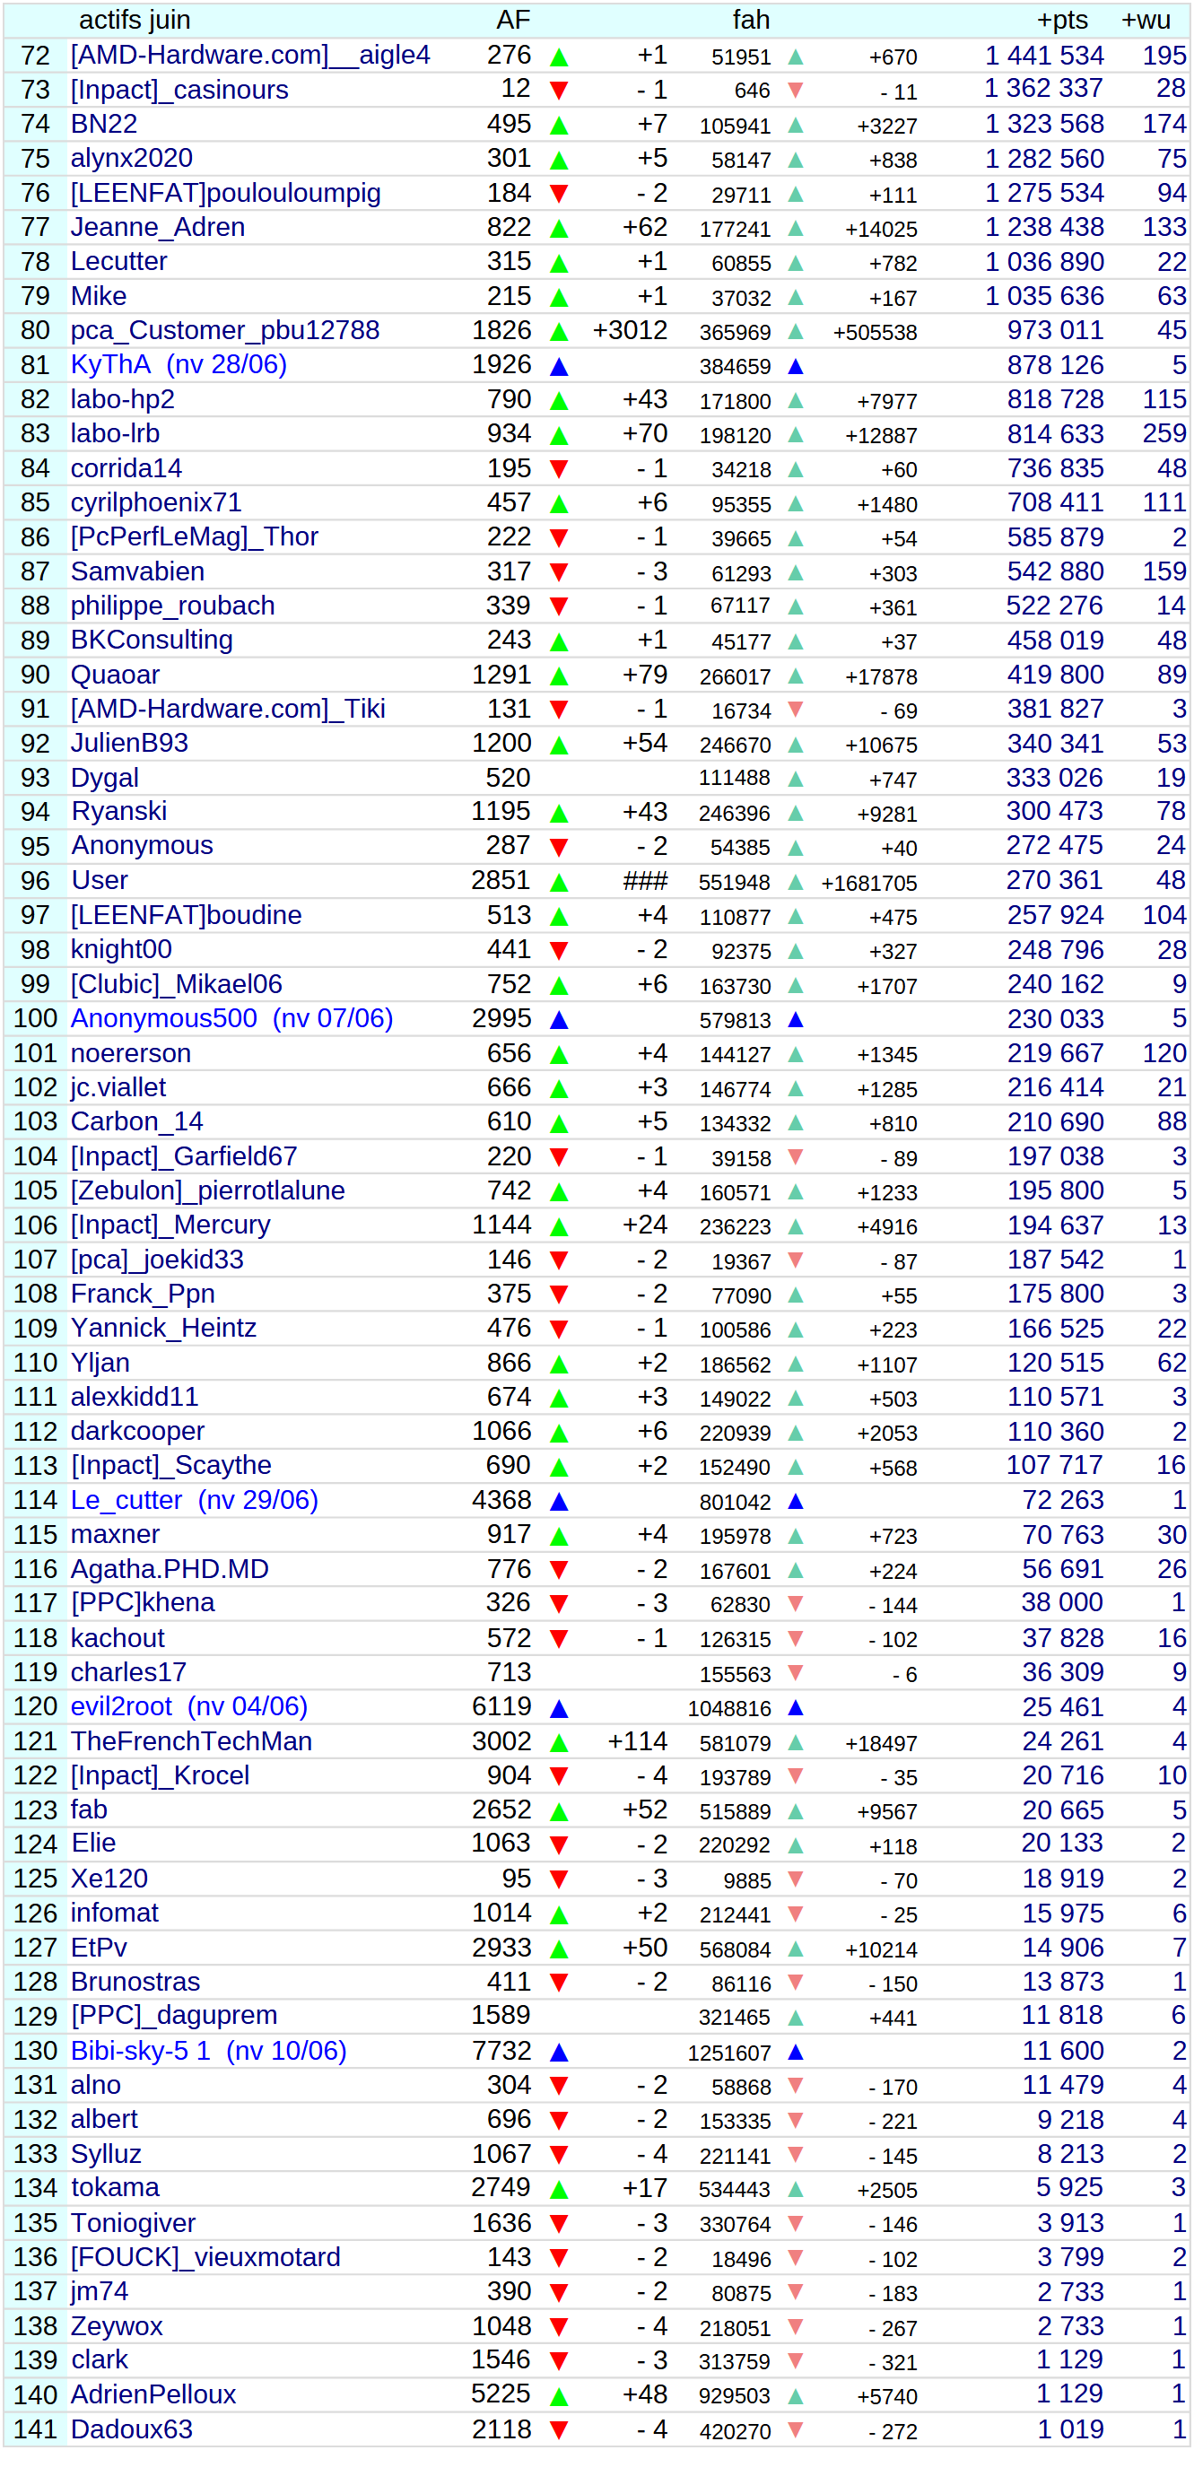
Task: Click red down arrow in Dadoux63 row
Action: (558, 2430)
